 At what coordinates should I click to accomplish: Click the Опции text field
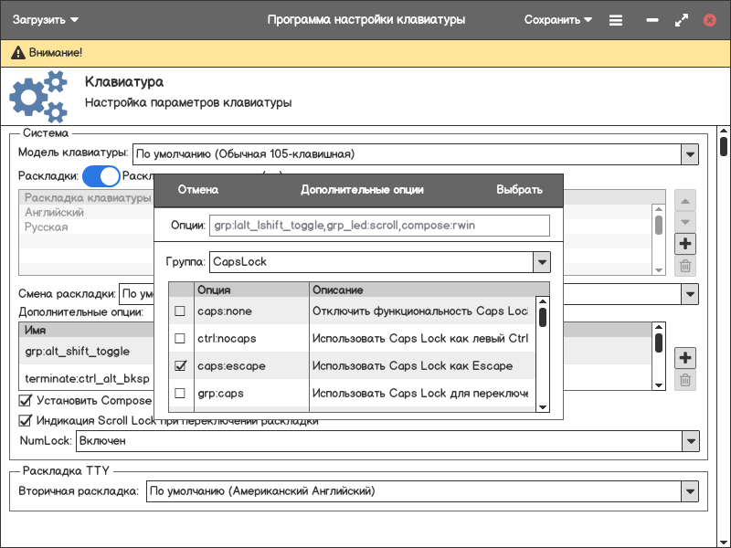pyautogui.click(x=379, y=226)
